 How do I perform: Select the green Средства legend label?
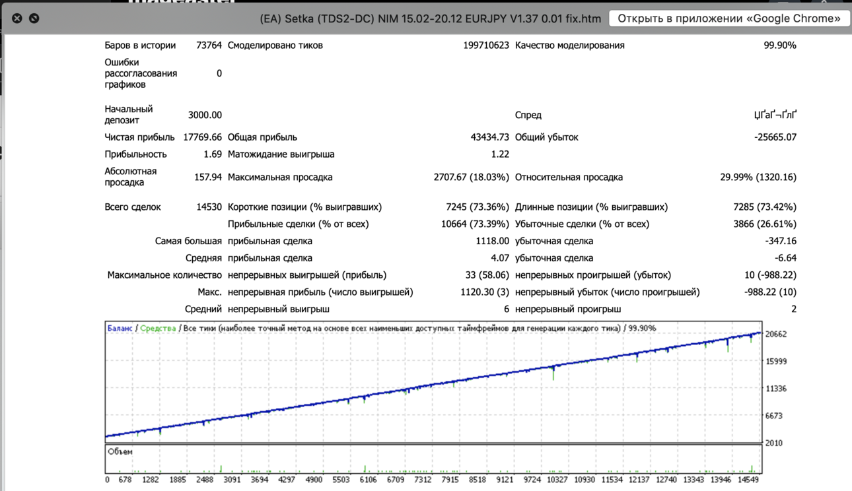(158, 328)
